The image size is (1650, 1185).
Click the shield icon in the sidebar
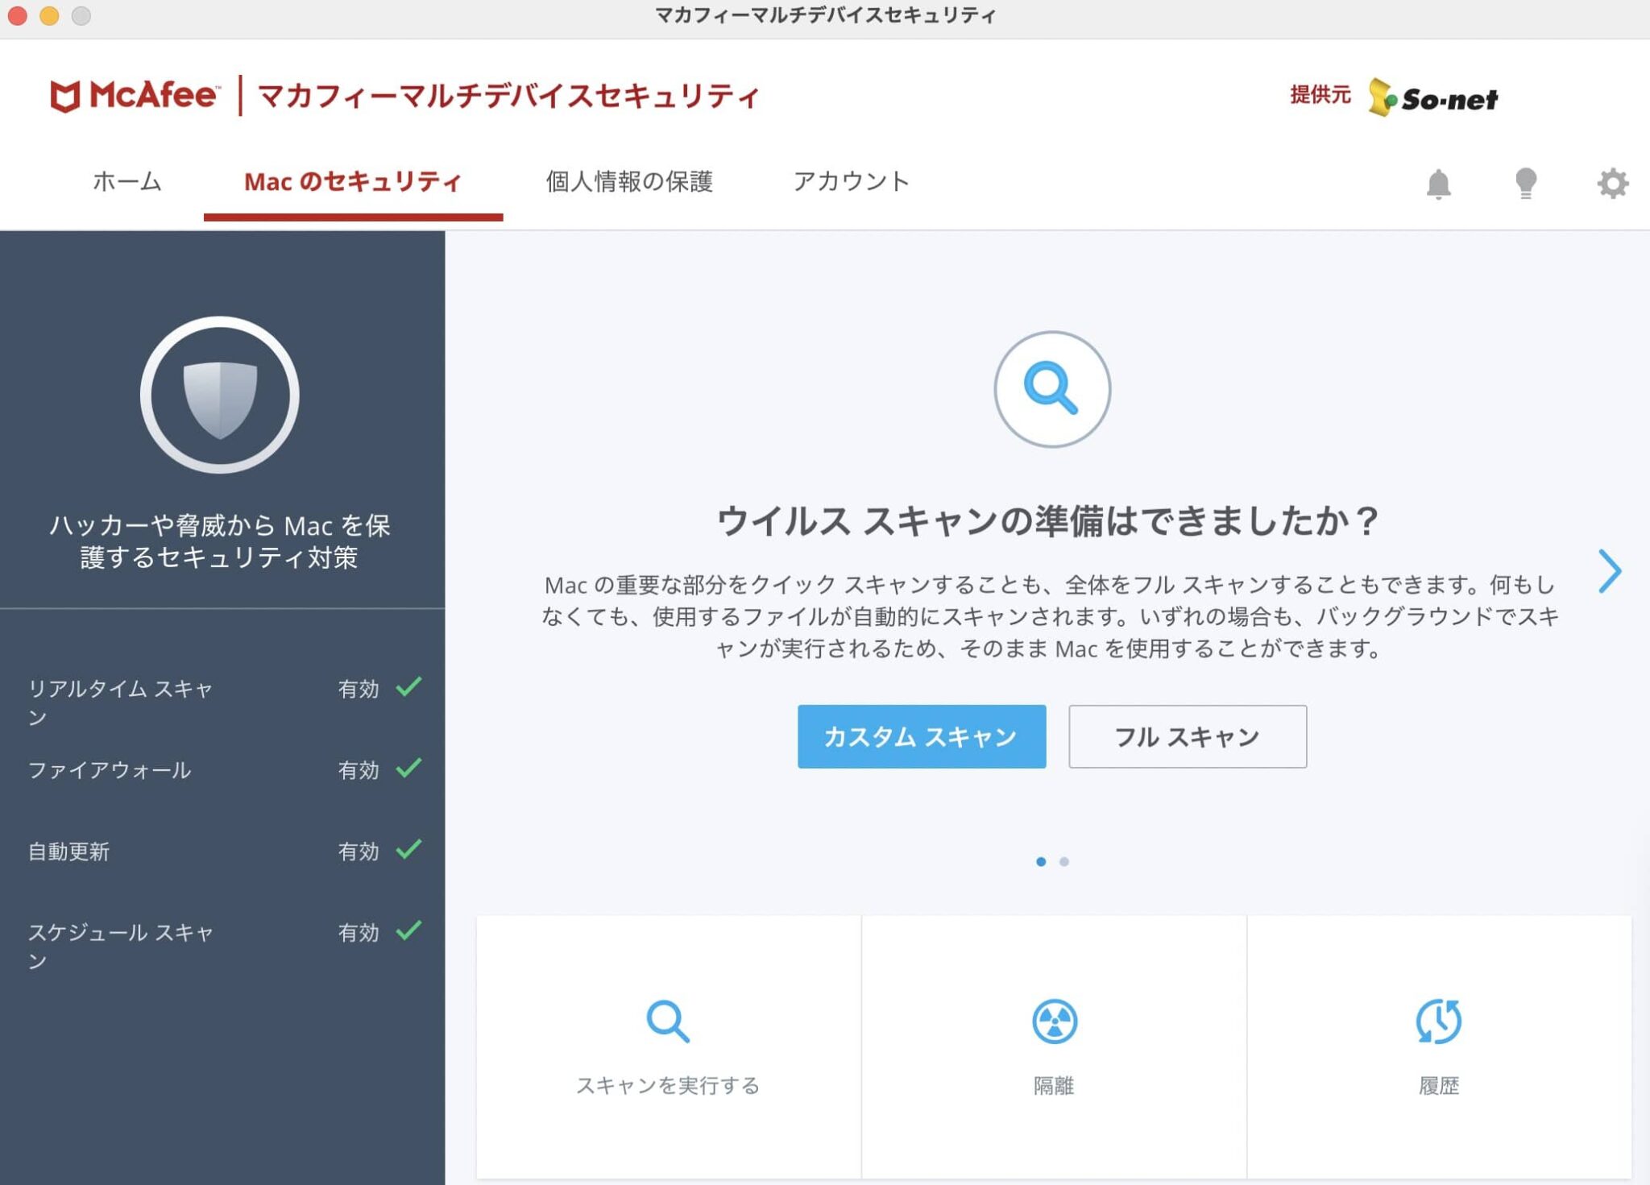(x=220, y=395)
